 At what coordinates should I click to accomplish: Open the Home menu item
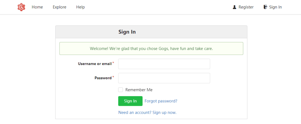pos(37,7)
